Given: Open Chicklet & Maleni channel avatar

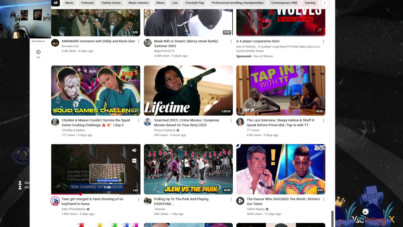Looking at the screenshot, I should click(x=55, y=122).
